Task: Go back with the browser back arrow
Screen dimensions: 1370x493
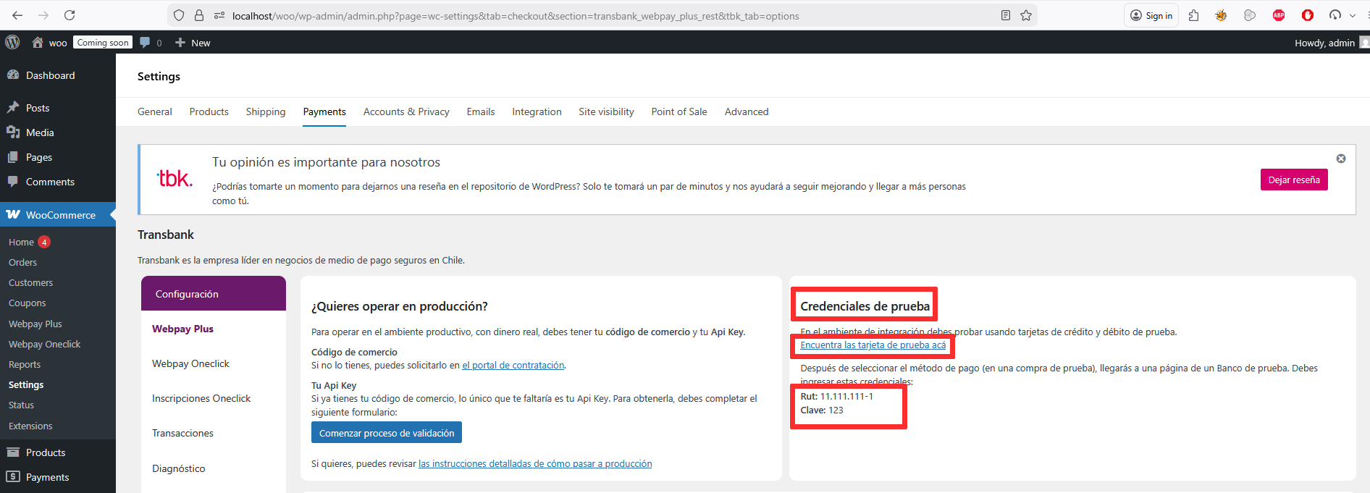Action: click(17, 15)
